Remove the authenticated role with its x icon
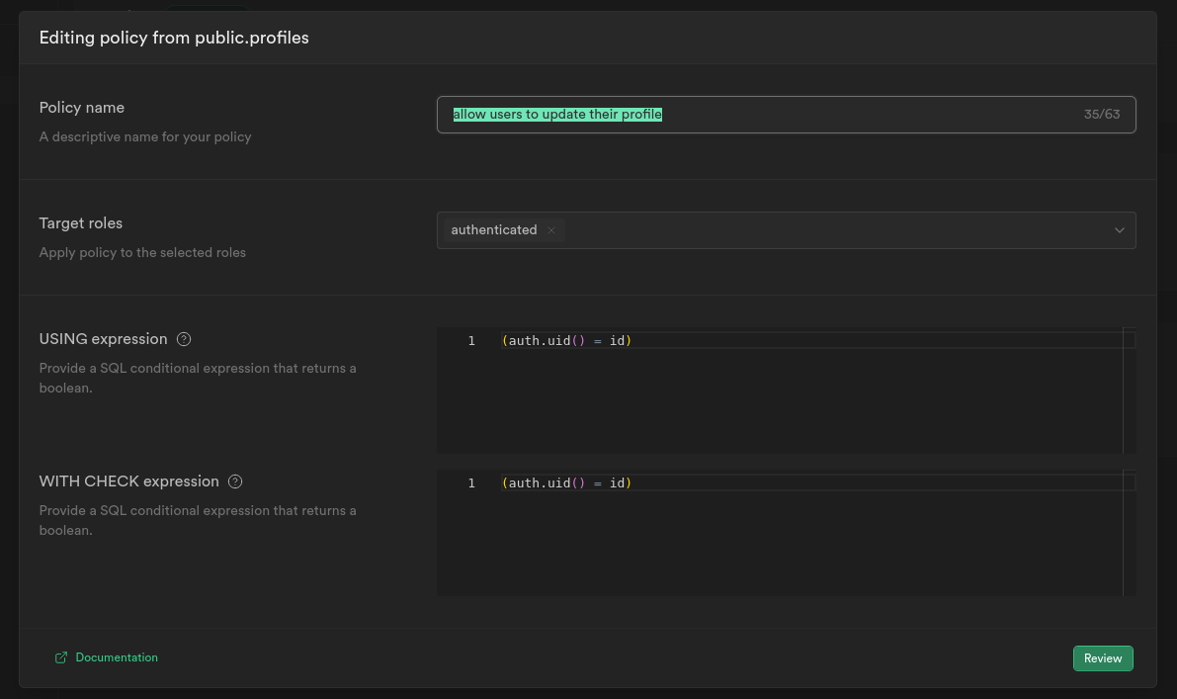Image resolution: width=1177 pixels, height=699 pixels. tap(550, 229)
